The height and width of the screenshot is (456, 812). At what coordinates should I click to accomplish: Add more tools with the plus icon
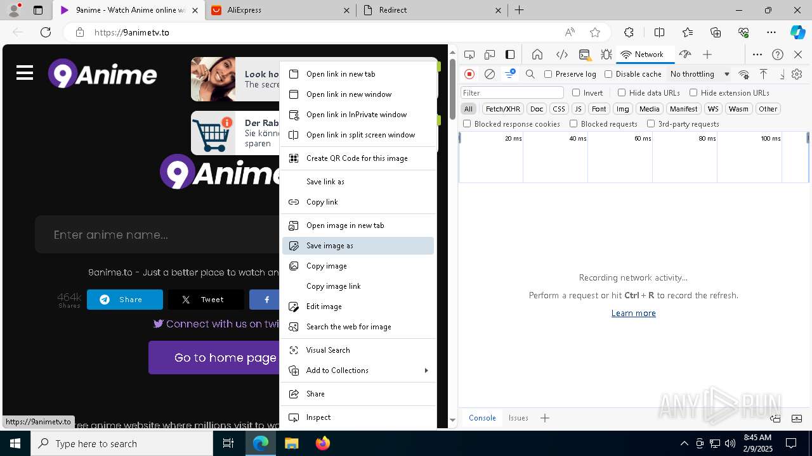tap(707, 54)
